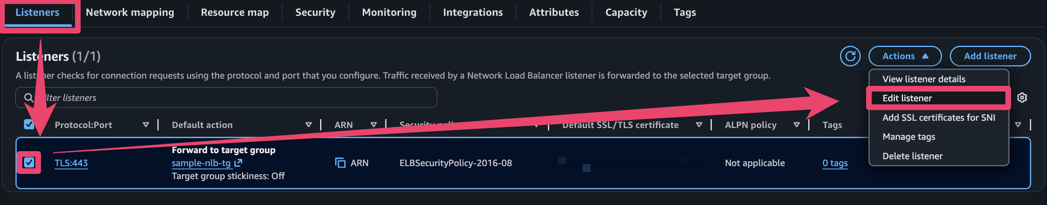The image size is (1047, 205).
Task: Sort by ARN column arrow
Action: tap(373, 125)
